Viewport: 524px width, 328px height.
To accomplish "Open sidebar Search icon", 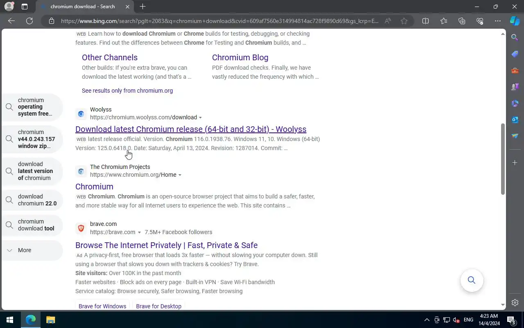I will point(515,38).
